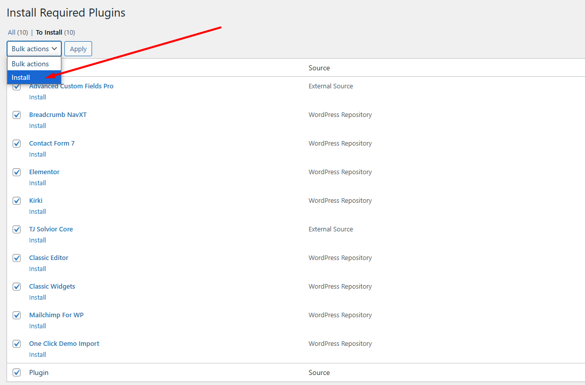585x385 pixels.
Task: Click Install under Advanced Custom Fields Pro
Action: 38,97
